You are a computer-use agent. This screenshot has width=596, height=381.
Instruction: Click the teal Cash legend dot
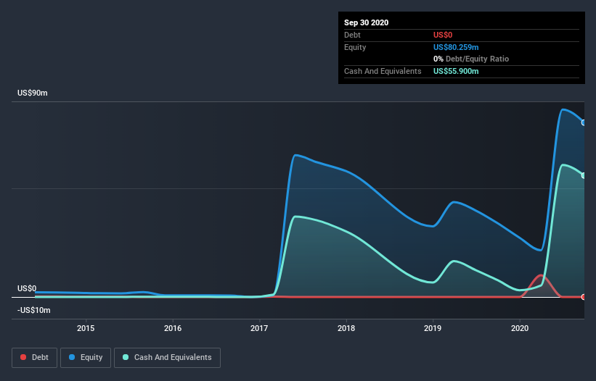tap(126, 357)
